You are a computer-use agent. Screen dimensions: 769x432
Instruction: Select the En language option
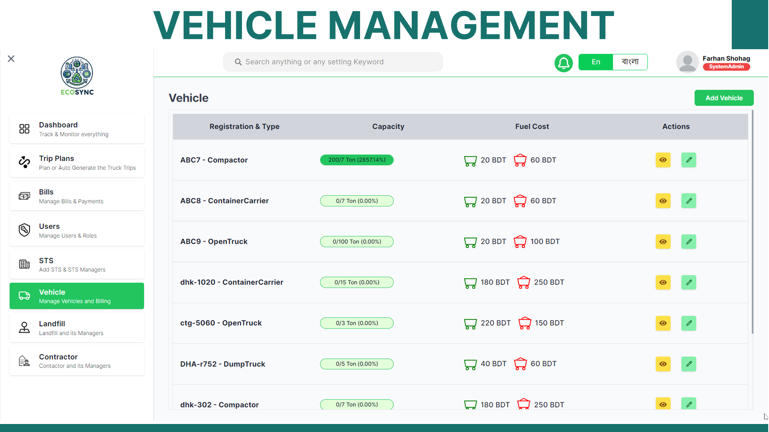(596, 62)
